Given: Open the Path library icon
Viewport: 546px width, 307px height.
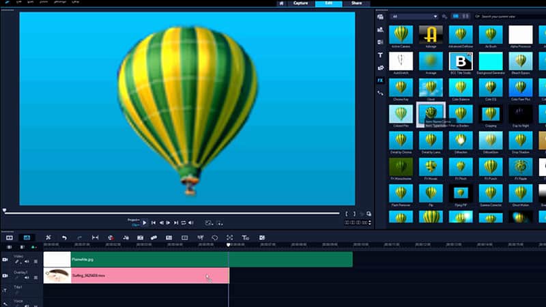Looking at the screenshot, I should click(380, 93).
